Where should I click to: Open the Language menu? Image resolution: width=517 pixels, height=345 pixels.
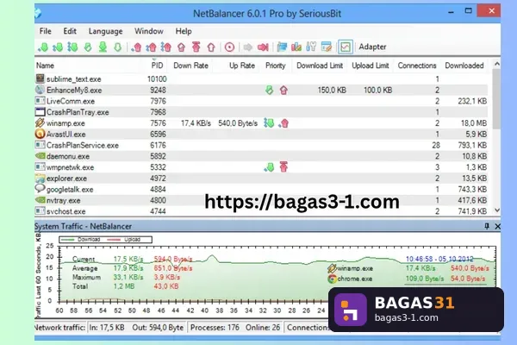(x=105, y=31)
